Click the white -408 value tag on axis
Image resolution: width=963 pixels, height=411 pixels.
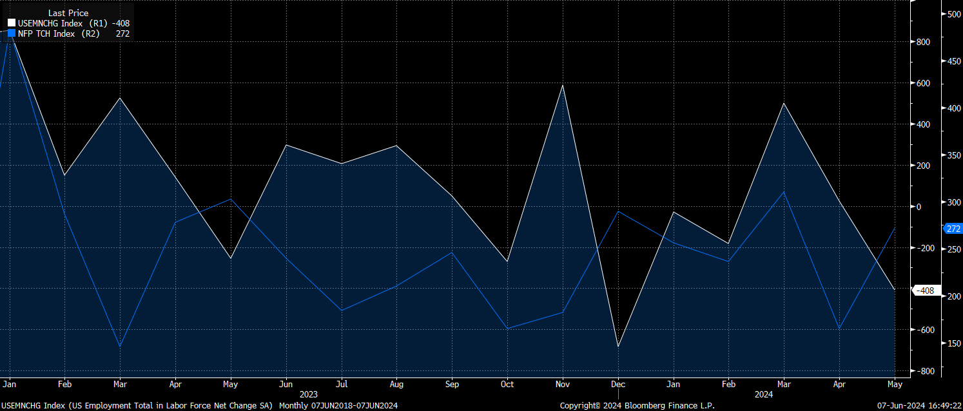click(925, 291)
